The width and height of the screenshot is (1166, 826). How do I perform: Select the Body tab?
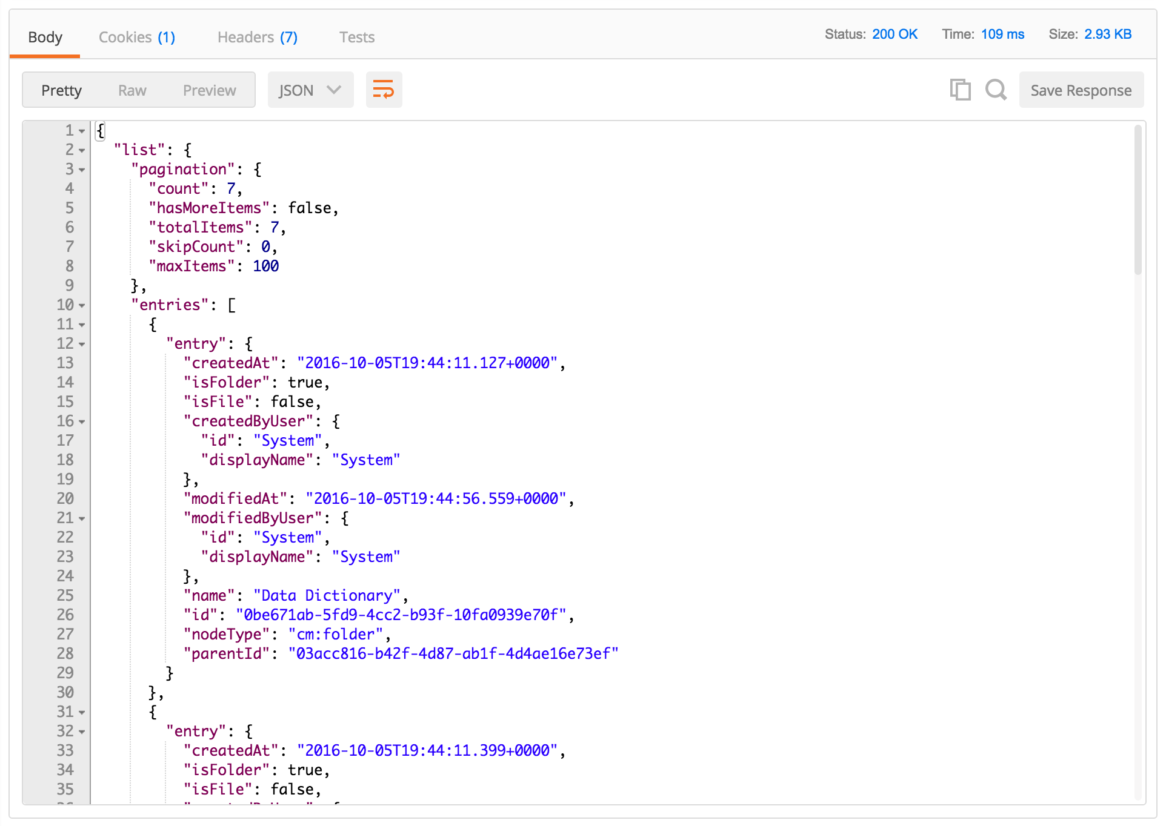coord(45,37)
